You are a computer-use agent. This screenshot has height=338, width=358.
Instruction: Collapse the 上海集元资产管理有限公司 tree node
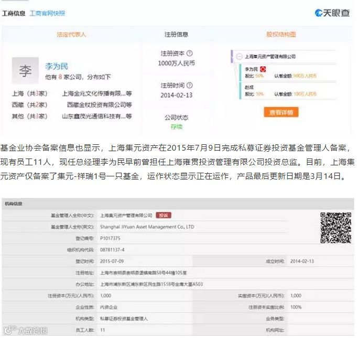click(x=239, y=57)
